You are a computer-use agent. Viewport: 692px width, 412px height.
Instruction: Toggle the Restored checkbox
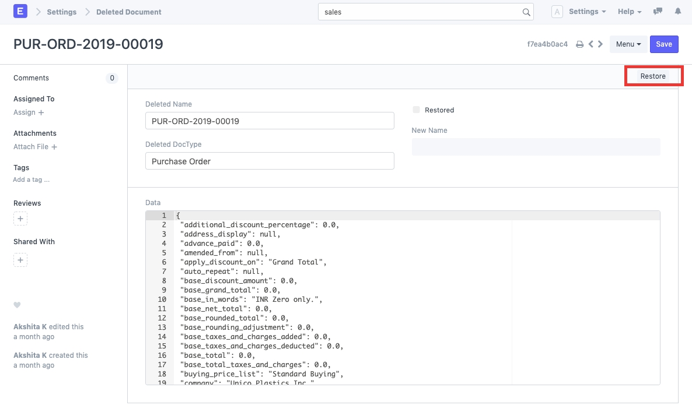point(416,110)
